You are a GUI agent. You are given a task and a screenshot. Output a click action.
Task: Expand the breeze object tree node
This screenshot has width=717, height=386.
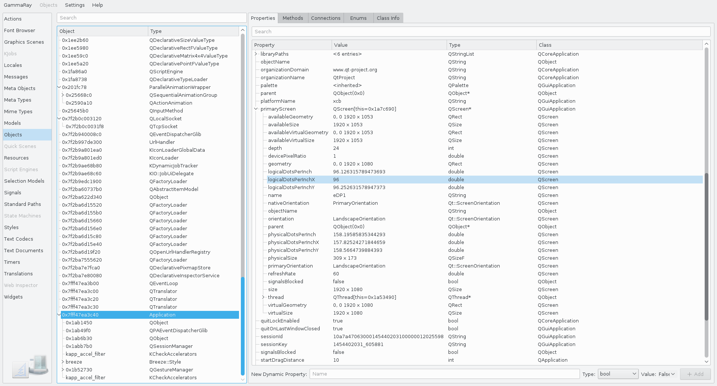[x=63, y=362]
